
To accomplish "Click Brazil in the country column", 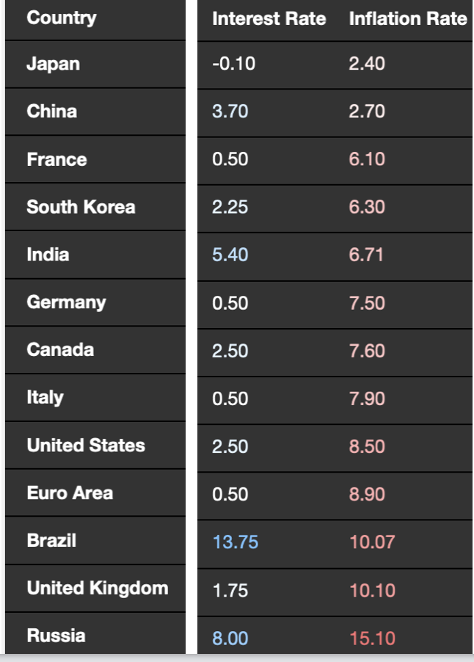I will coord(51,541).
